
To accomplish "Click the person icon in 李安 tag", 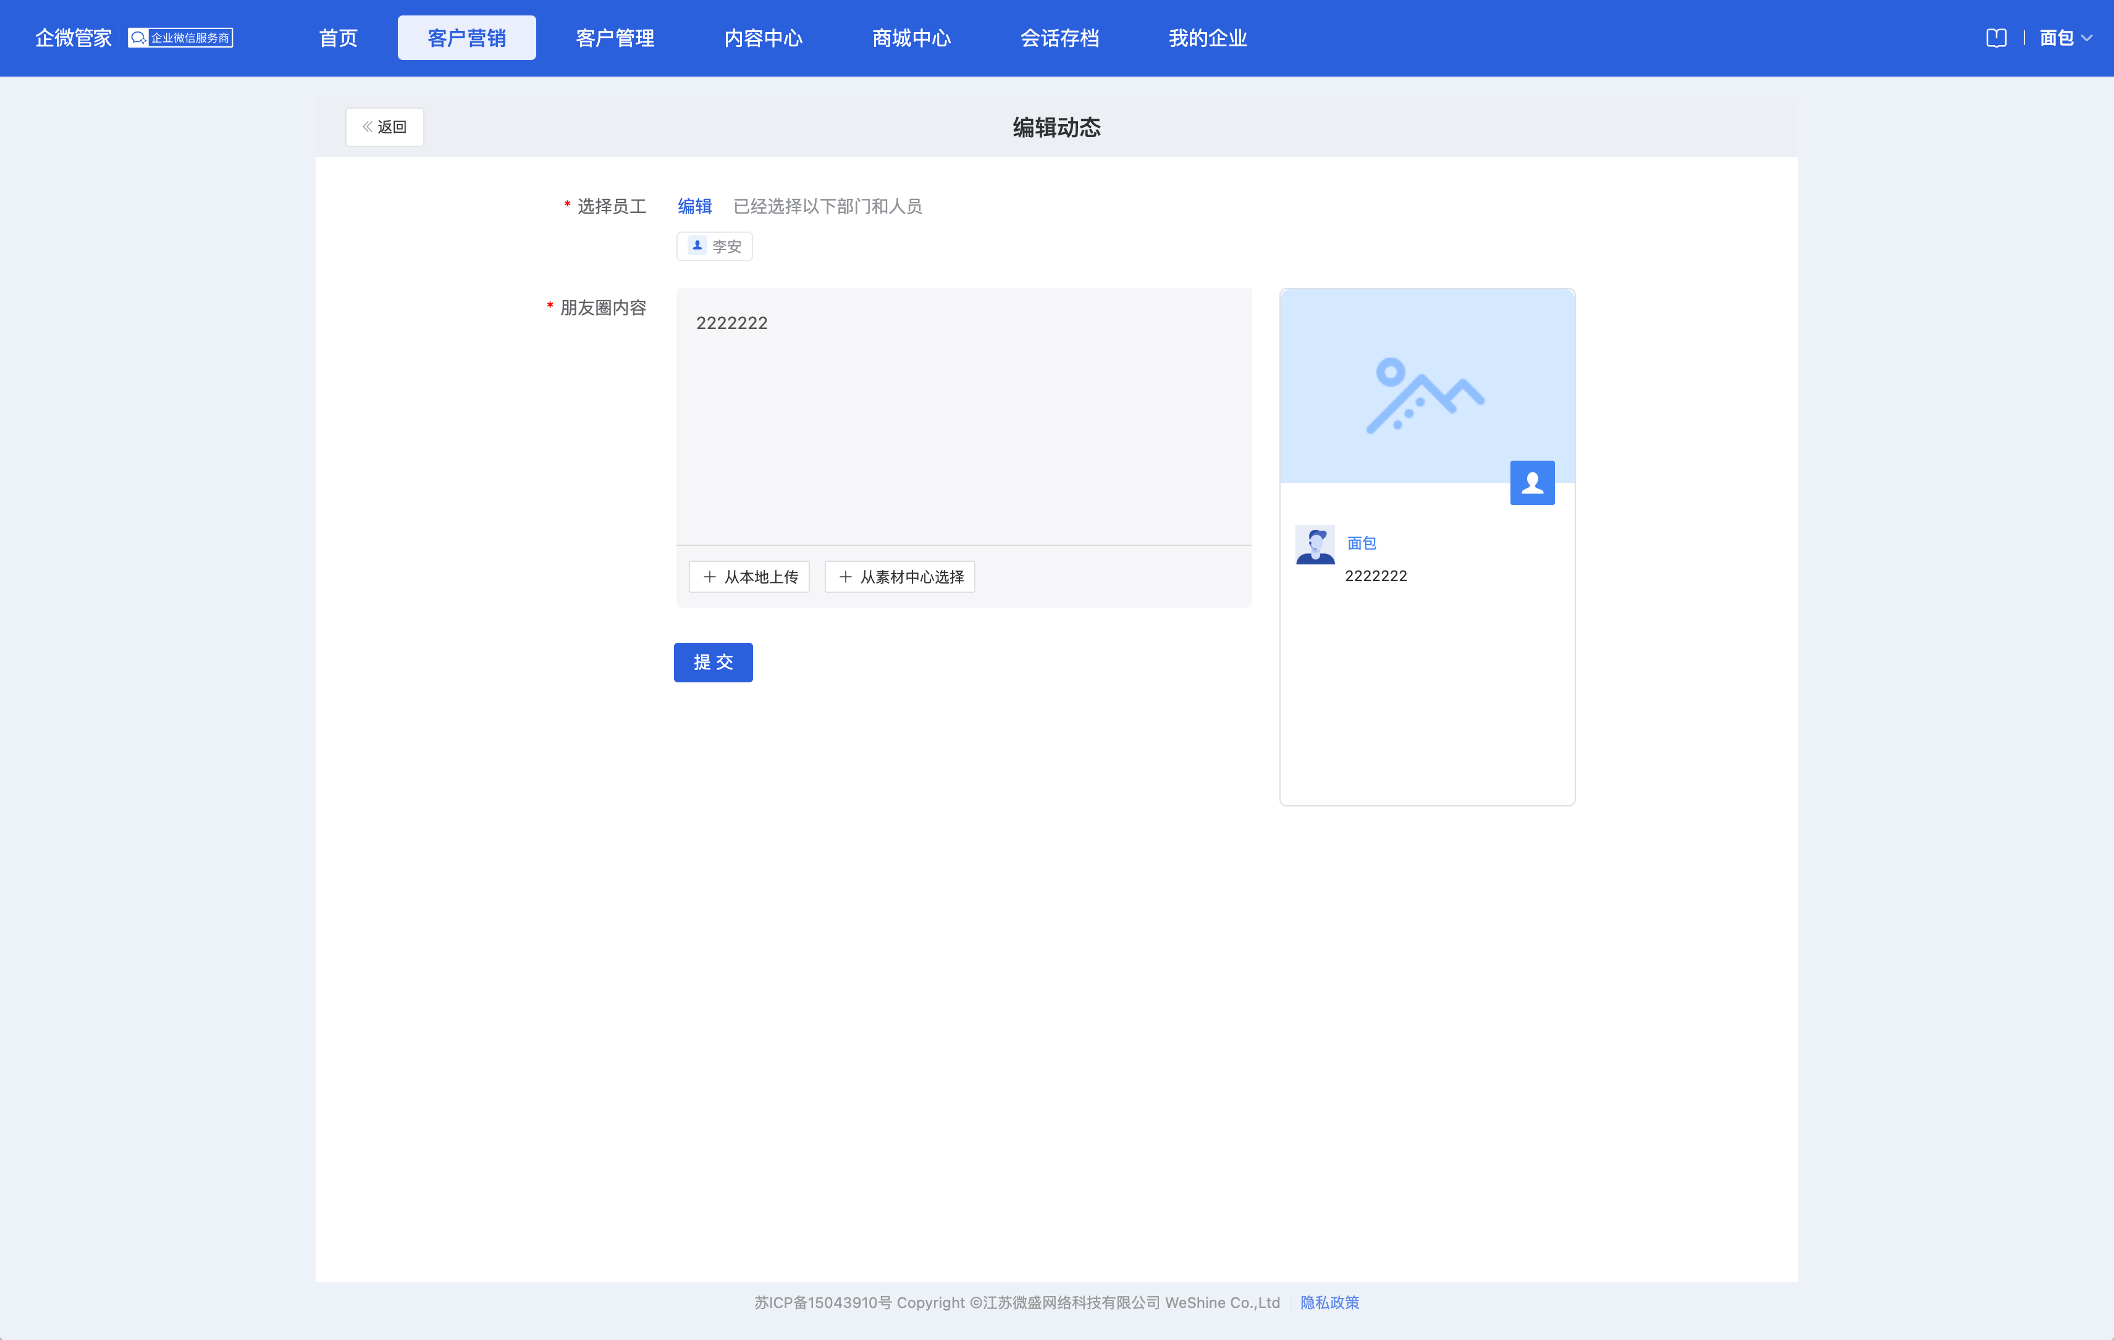I will 697,246.
